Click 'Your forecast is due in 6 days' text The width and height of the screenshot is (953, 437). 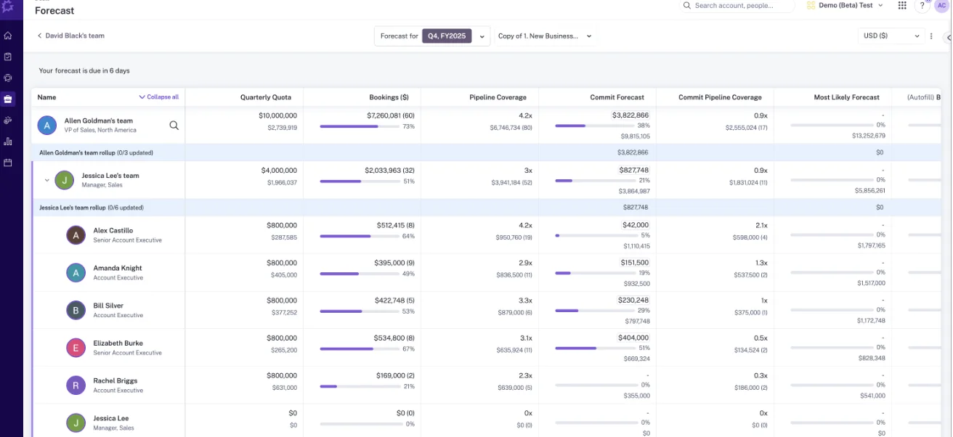(x=84, y=71)
